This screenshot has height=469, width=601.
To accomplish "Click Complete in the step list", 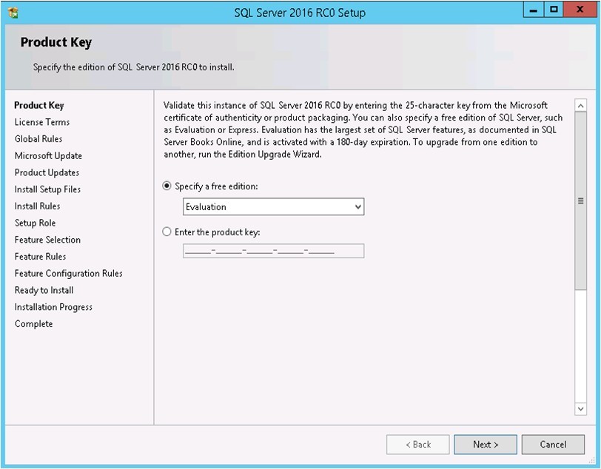I will [x=34, y=324].
